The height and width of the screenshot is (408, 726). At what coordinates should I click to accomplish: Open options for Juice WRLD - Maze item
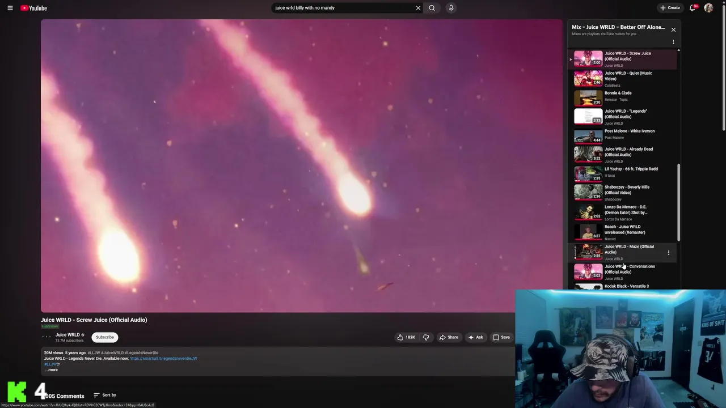click(668, 253)
